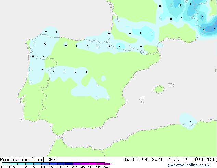Choose the 40 to 45 mm magenta swatch
The image size is (217, 168).
point(93,164)
